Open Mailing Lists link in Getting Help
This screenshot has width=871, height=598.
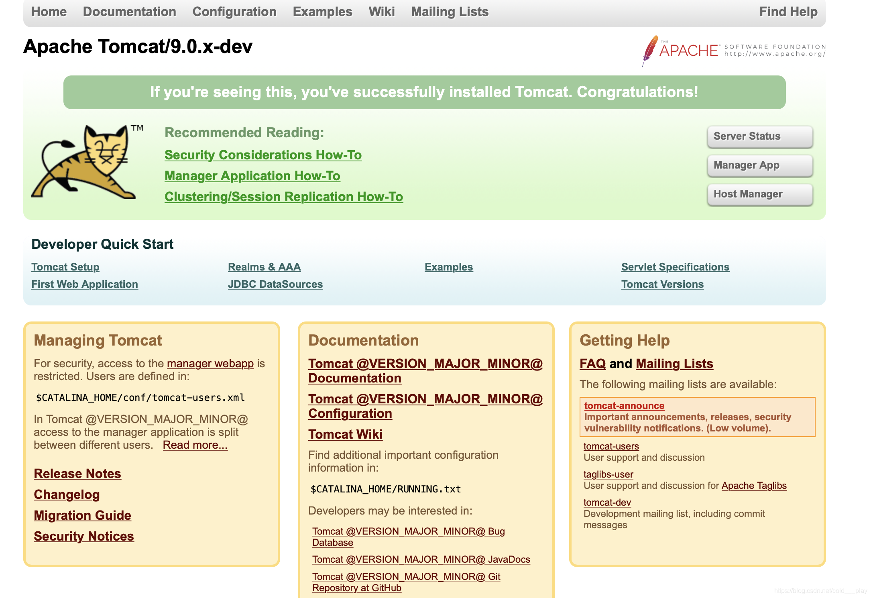click(675, 364)
